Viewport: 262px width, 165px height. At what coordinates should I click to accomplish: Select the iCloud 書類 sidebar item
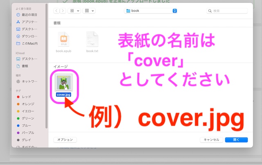[x=25, y=66]
